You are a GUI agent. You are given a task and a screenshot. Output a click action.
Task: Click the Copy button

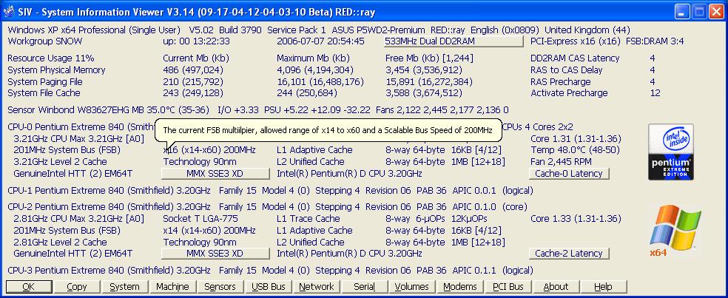click(77, 287)
